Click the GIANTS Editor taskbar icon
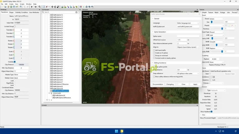This screenshot has height=134, width=239. tap(122, 131)
